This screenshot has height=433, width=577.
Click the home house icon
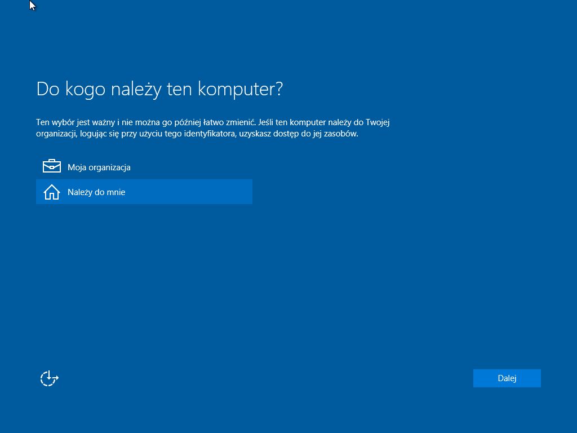click(51, 192)
